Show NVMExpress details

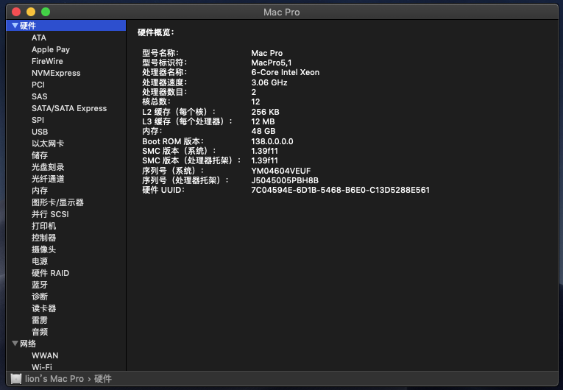click(x=56, y=73)
